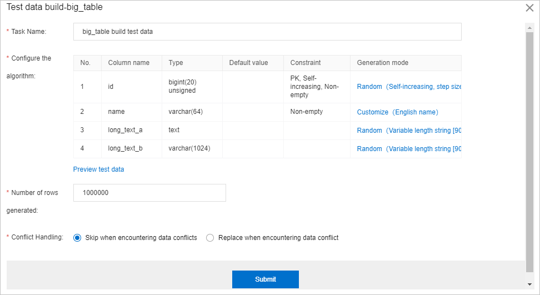Open Preview test data link
The image size is (540, 295).
click(x=98, y=169)
